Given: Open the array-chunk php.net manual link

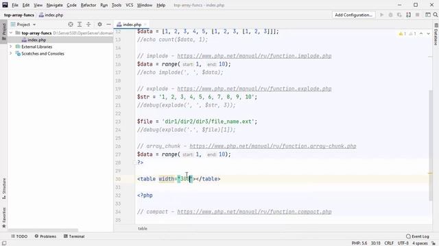Looking at the screenshot, I should tap(273, 146).
